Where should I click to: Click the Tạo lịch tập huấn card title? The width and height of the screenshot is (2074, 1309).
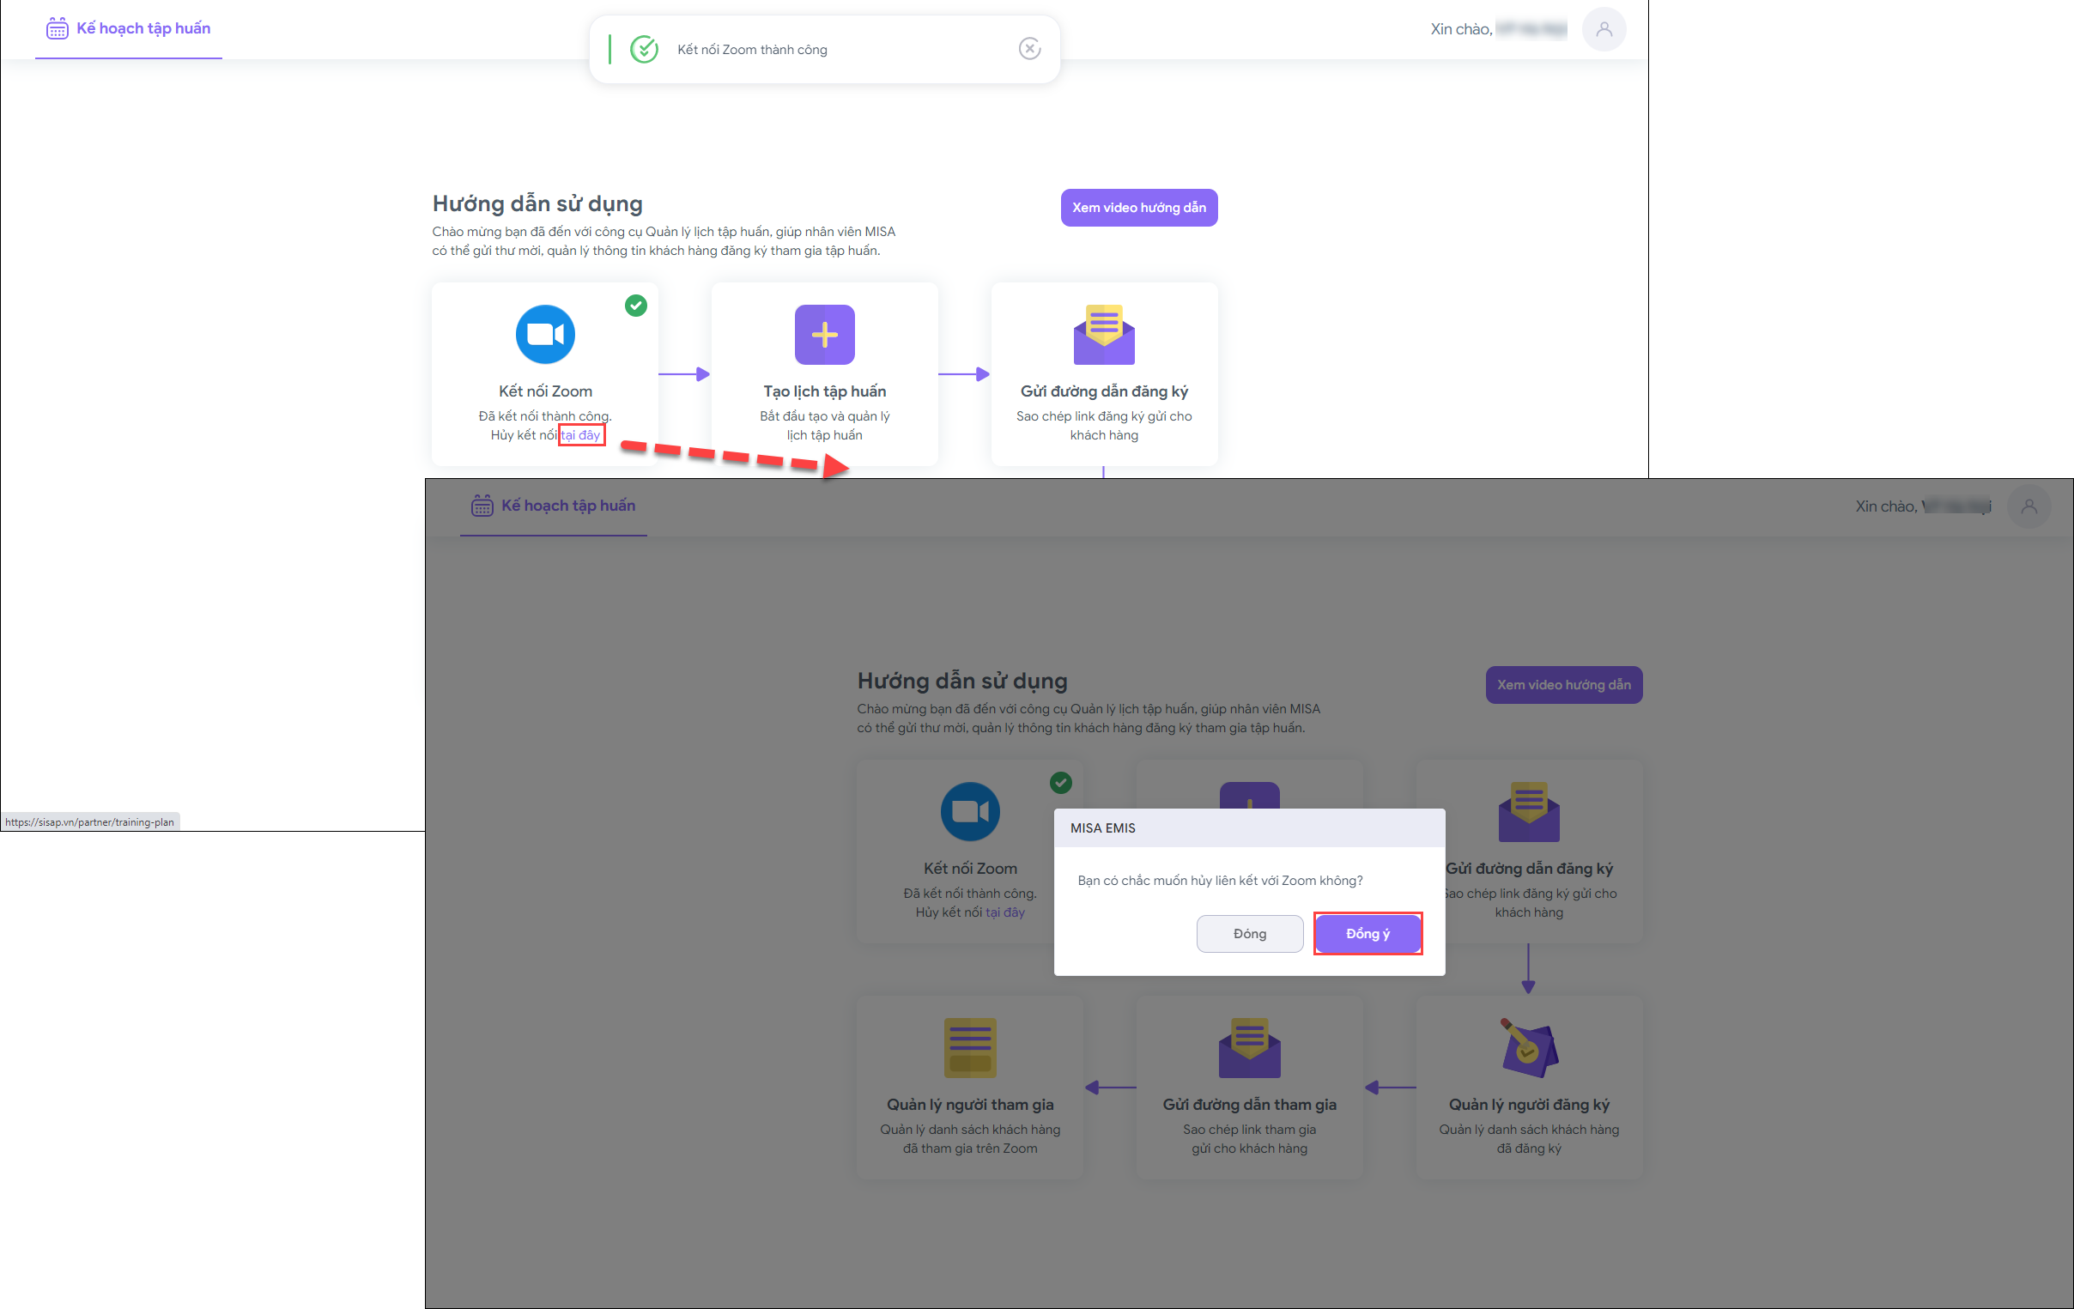[x=824, y=391]
